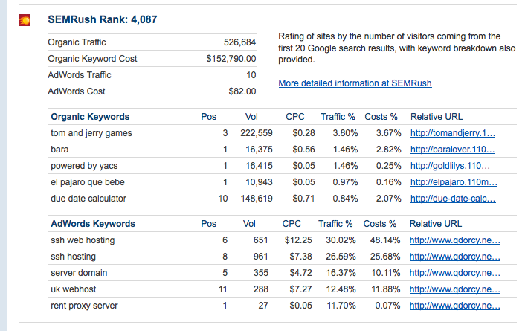The height and width of the screenshot is (331, 525).
Task: Click the SEMRush Rank: 4,087 heading
Action: [103, 19]
